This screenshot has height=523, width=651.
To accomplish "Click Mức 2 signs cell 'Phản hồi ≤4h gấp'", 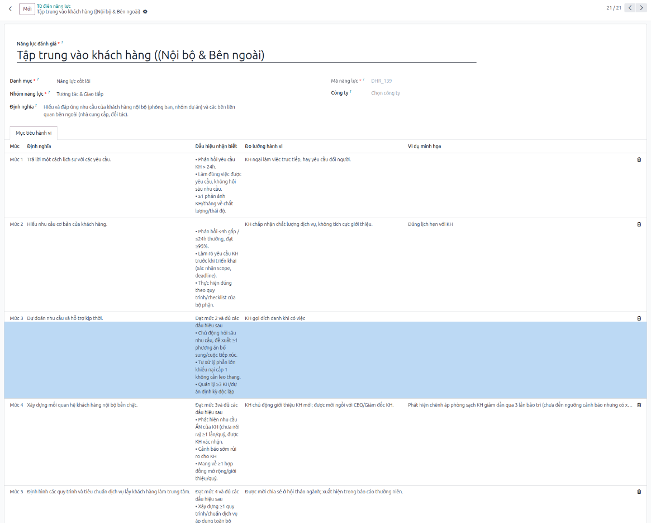I will 217,268.
